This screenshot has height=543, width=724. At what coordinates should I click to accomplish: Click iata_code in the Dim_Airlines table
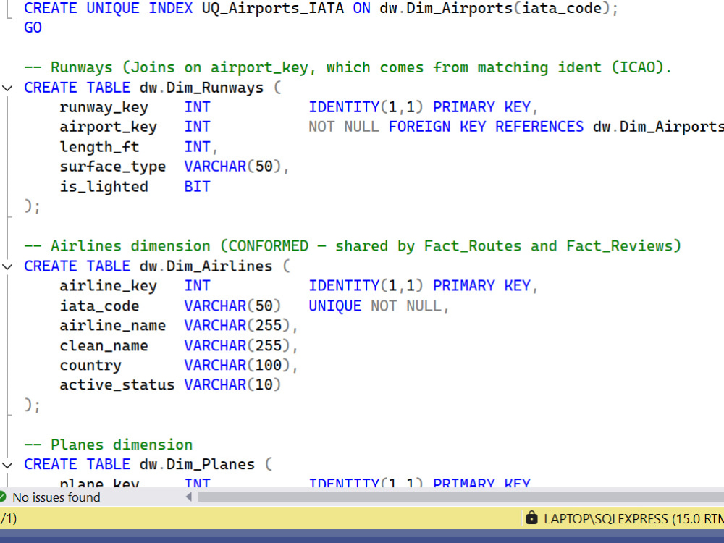click(99, 306)
